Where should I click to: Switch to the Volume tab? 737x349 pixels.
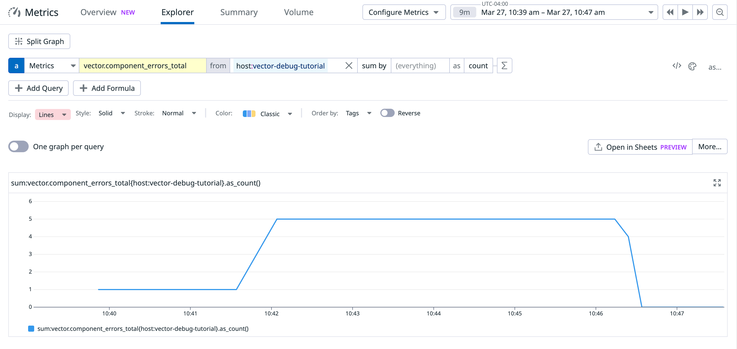[298, 12]
